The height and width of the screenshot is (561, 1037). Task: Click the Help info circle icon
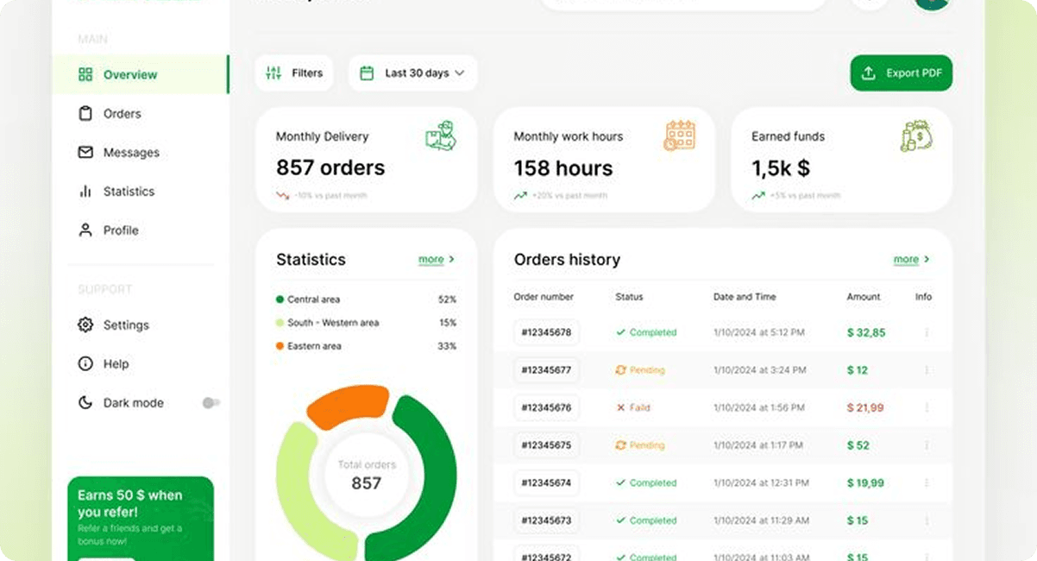[85, 363]
